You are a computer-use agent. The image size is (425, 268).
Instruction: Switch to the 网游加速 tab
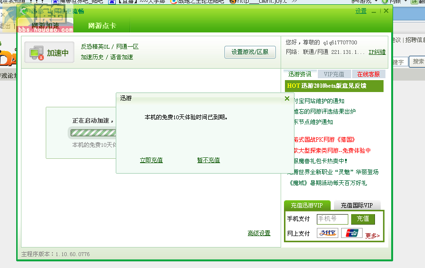[45, 26]
